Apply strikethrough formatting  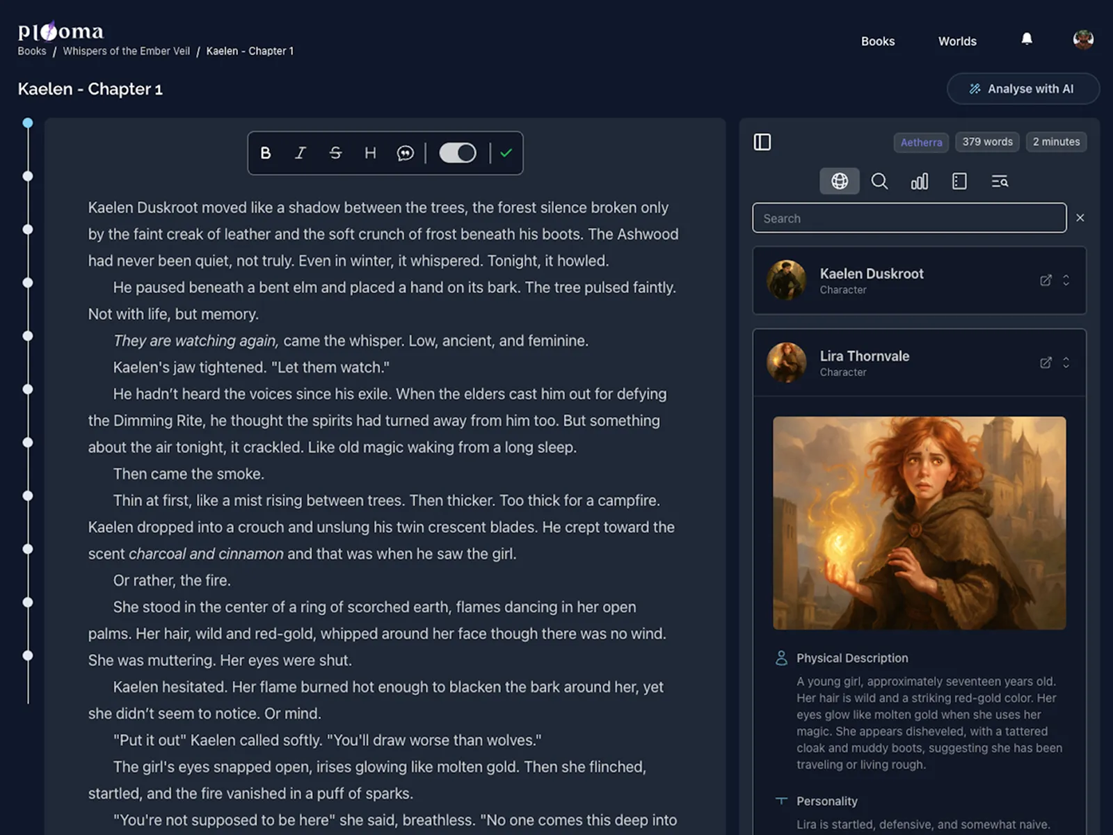(x=335, y=153)
